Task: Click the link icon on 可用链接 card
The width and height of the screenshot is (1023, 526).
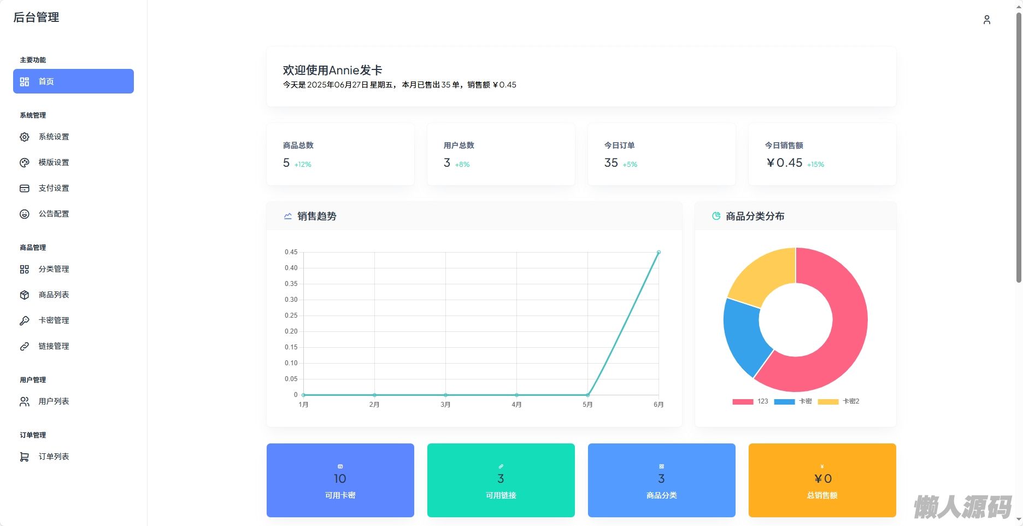Action: pyautogui.click(x=501, y=466)
